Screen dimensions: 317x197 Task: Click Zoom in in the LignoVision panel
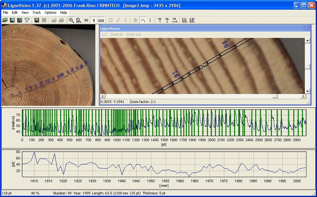click(116, 35)
